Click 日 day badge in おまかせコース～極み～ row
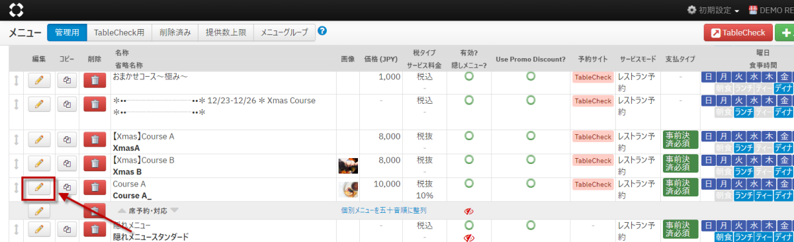The height and width of the screenshot is (242, 794). pos(709,77)
